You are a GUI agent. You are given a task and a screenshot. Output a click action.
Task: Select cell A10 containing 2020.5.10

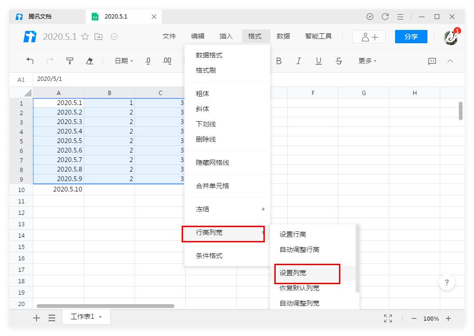(58, 189)
